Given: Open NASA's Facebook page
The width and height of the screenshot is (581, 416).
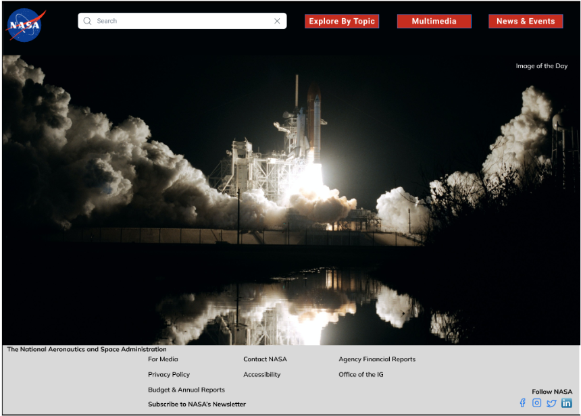Looking at the screenshot, I should tap(522, 402).
